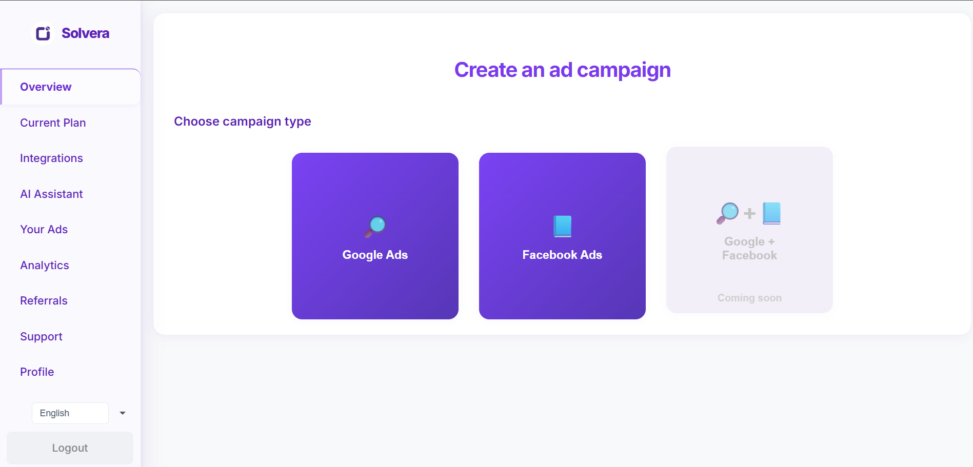This screenshot has height=467, width=973.
Task: Click the Logout button
Action: [70, 448]
